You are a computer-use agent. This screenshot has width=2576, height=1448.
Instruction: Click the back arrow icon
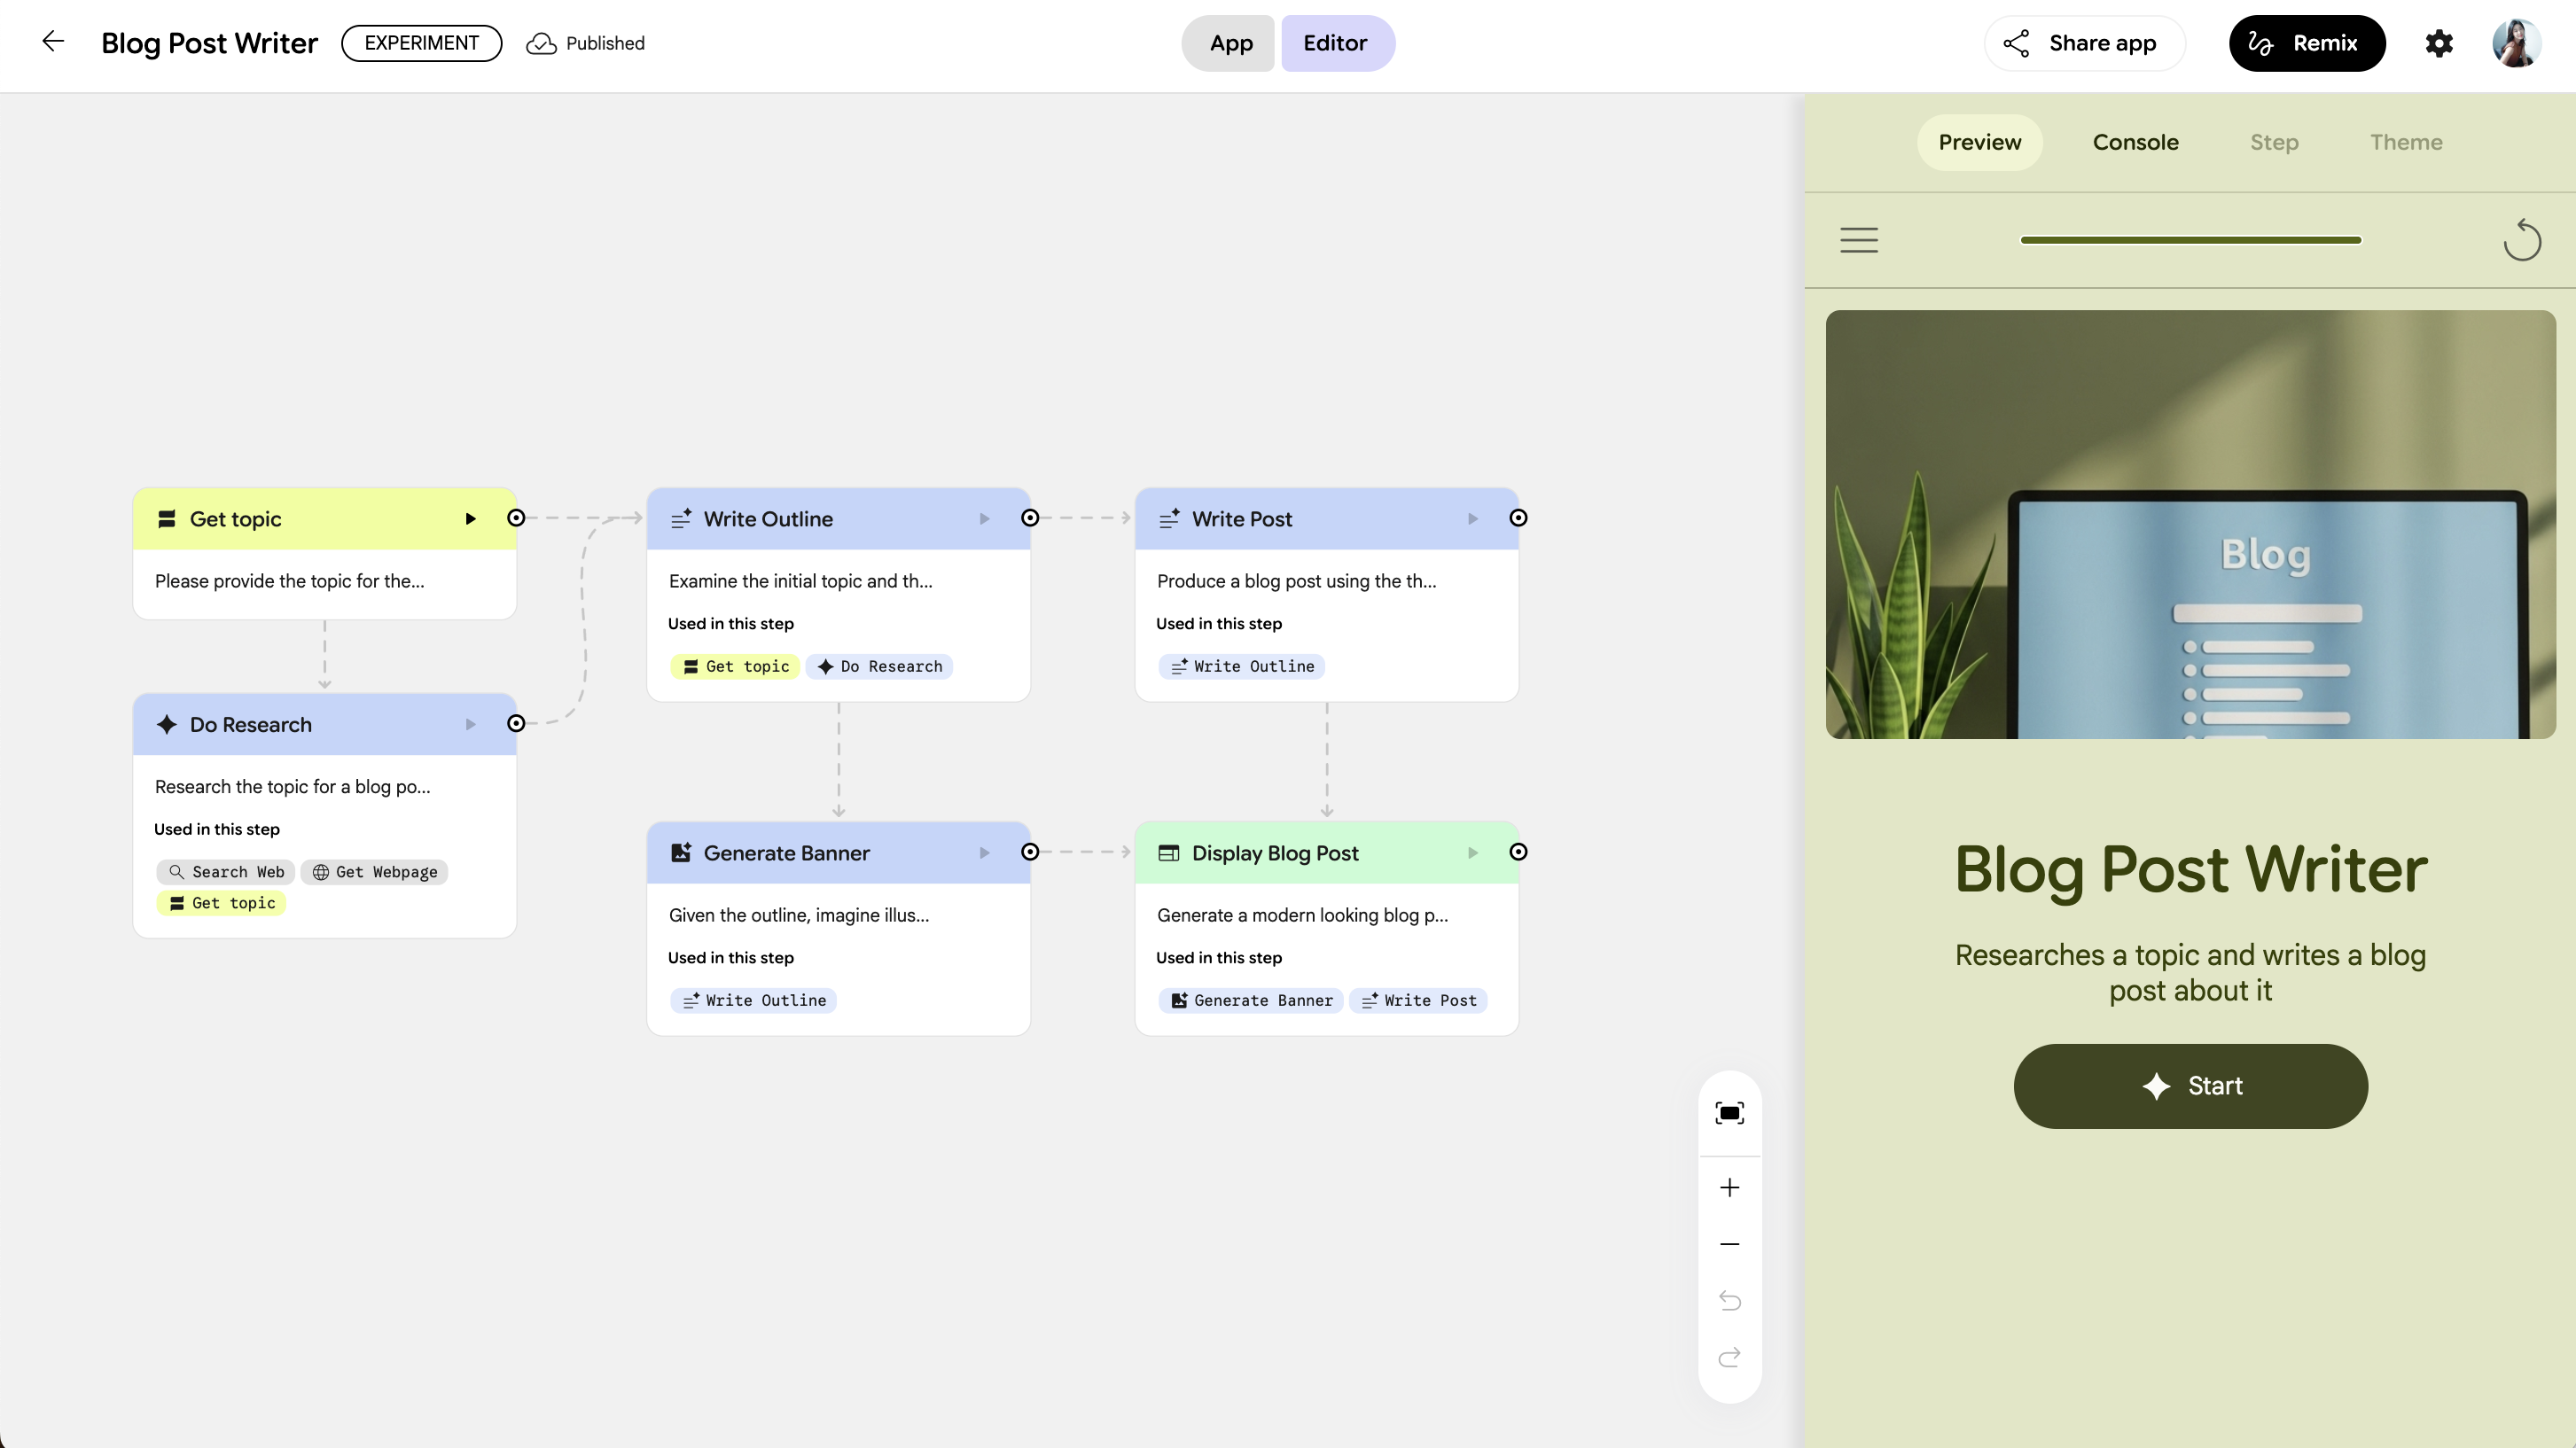point(53,42)
